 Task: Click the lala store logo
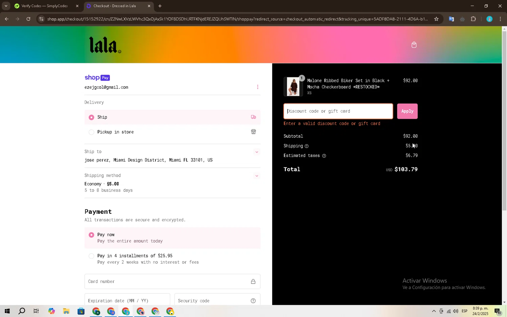click(105, 45)
